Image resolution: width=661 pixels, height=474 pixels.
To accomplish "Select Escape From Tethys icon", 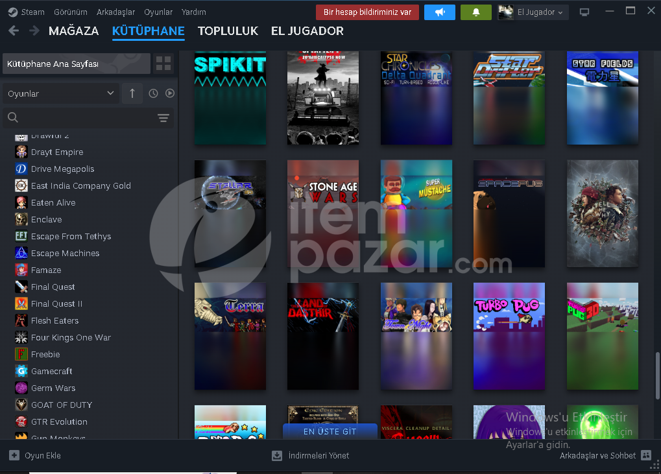I will click(21, 236).
